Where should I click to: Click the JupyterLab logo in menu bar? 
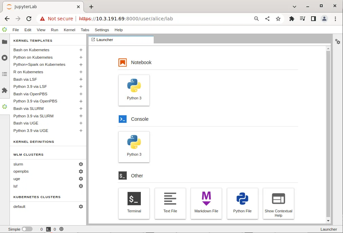pyautogui.click(x=5, y=30)
